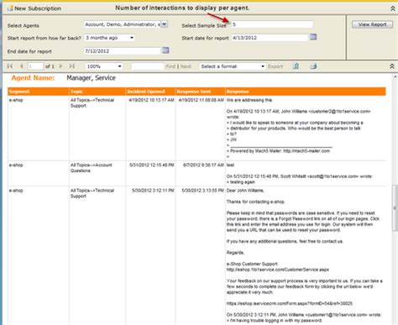Click the Refresh report icon
The height and width of the screenshot is (325, 398).
tap(296, 66)
